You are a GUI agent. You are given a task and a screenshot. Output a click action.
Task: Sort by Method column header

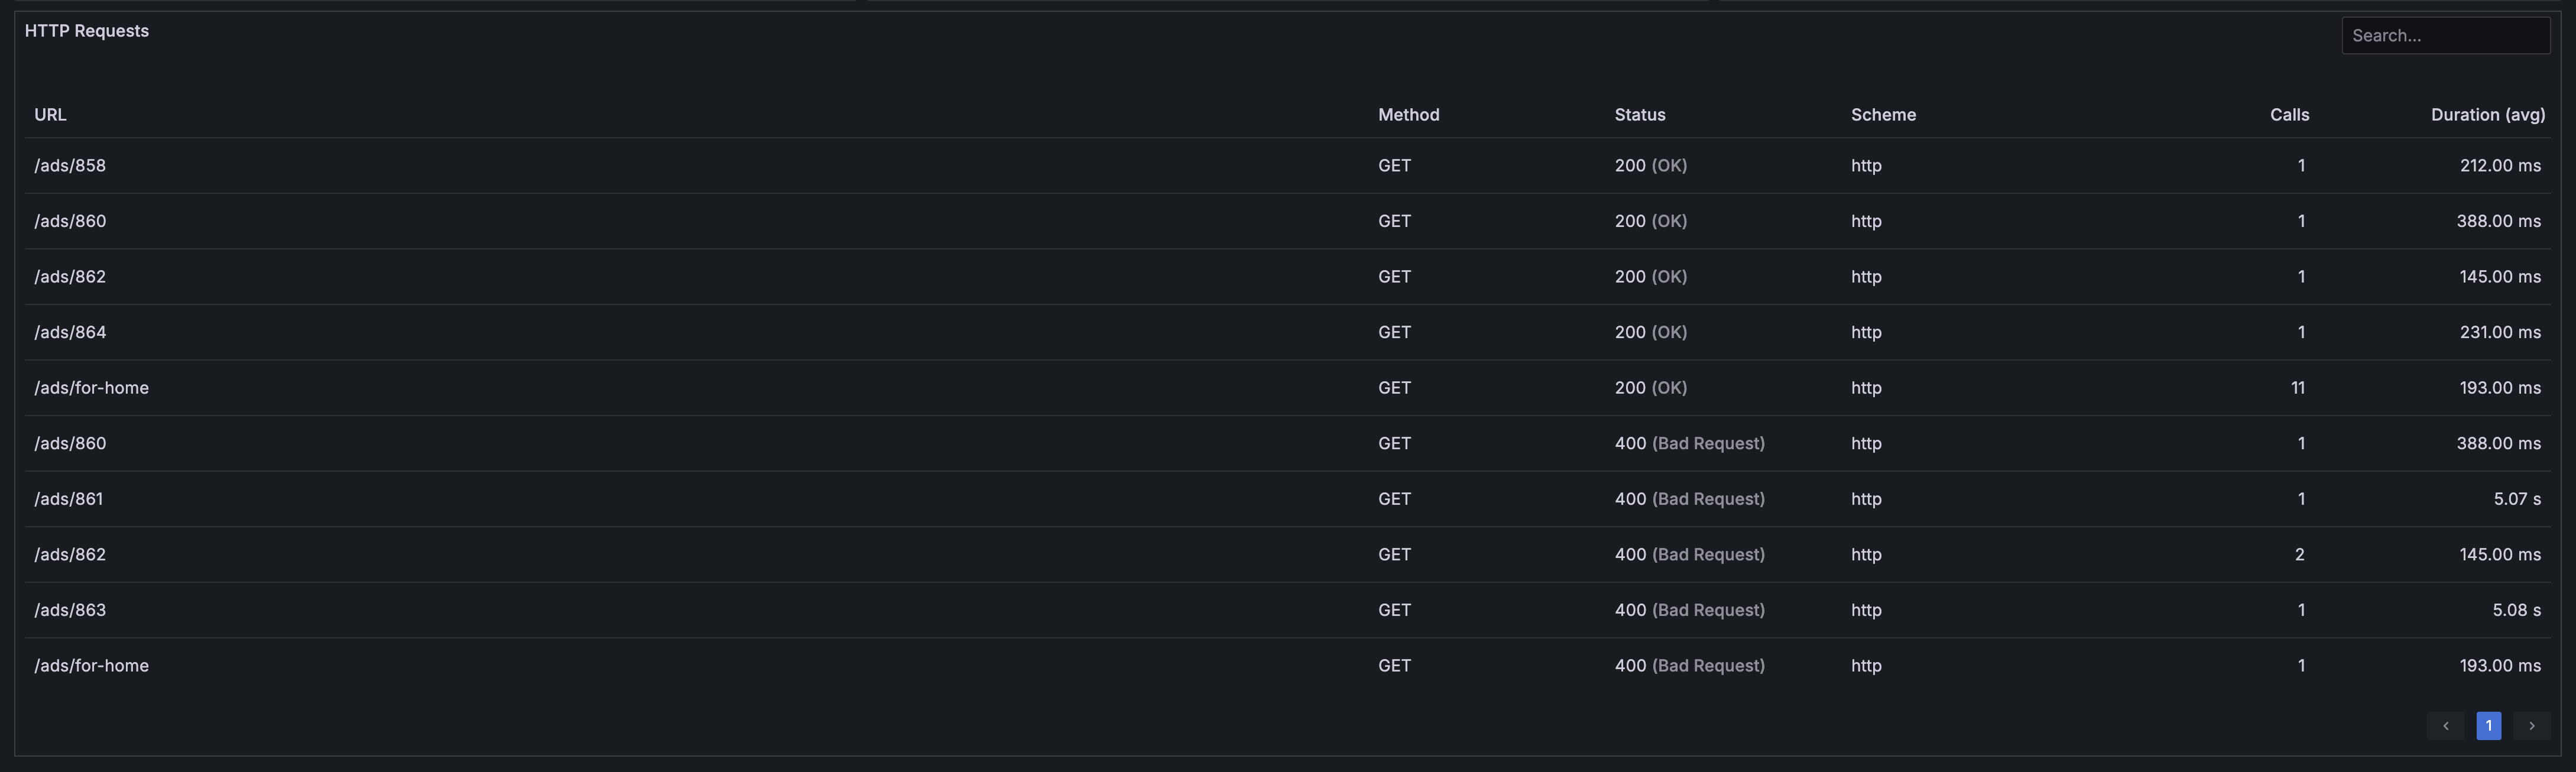1408,115
